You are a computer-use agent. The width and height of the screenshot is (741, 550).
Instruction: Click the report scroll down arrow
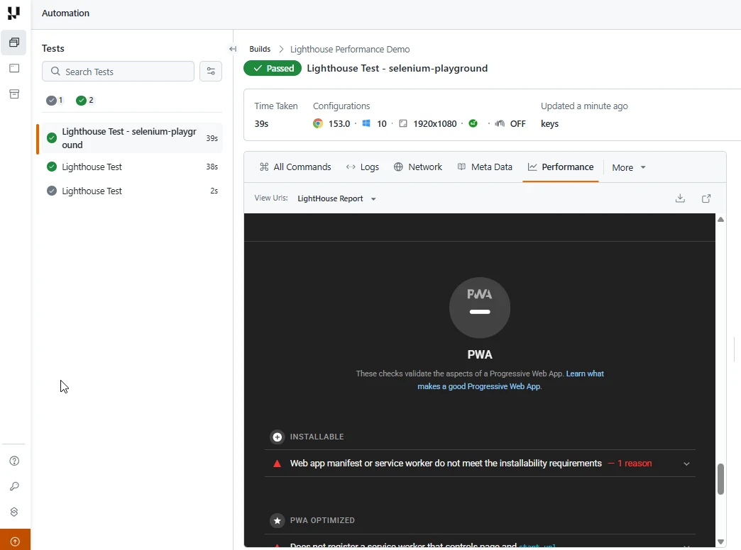coord(720,541)
